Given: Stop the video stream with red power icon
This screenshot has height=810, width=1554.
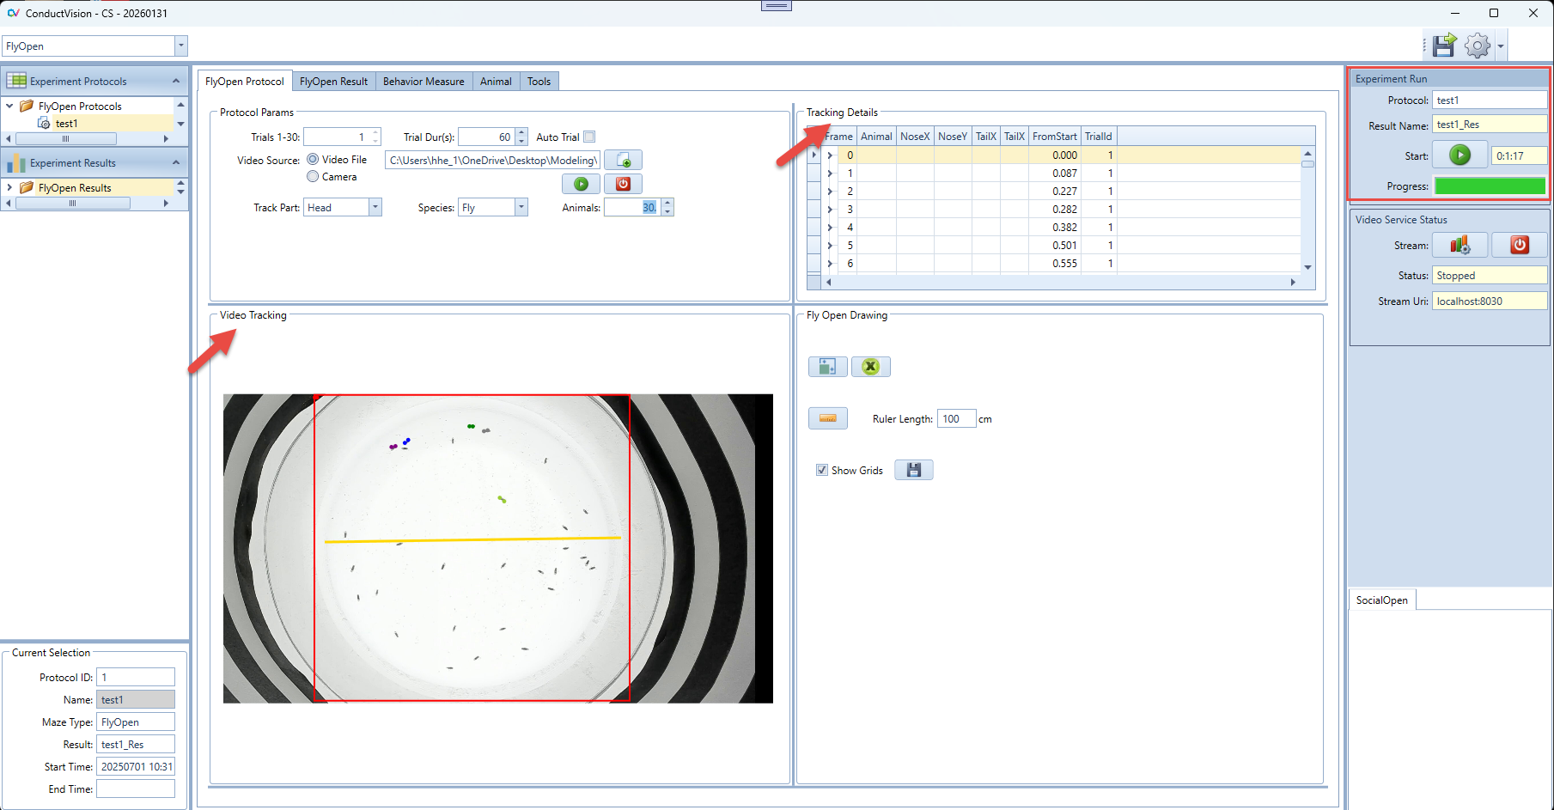Looking at the screenshot, I should coord(1519,246).
